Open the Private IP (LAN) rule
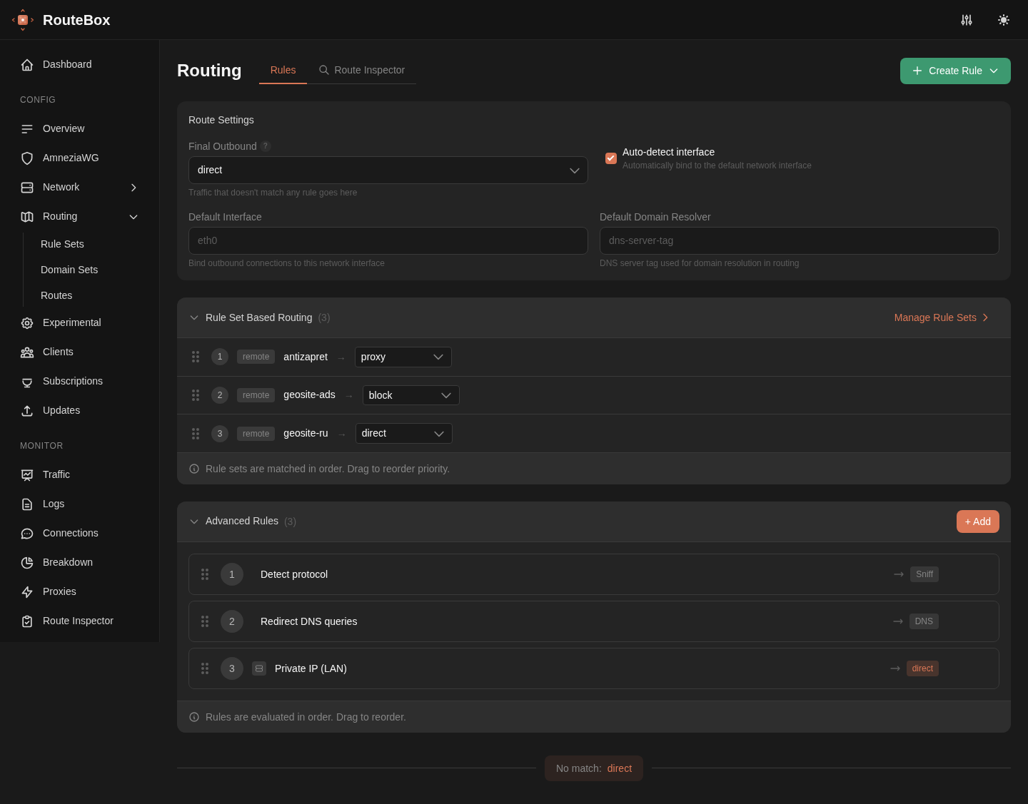The height and width of the screenshot is (804, 1028). click(594, 668)
